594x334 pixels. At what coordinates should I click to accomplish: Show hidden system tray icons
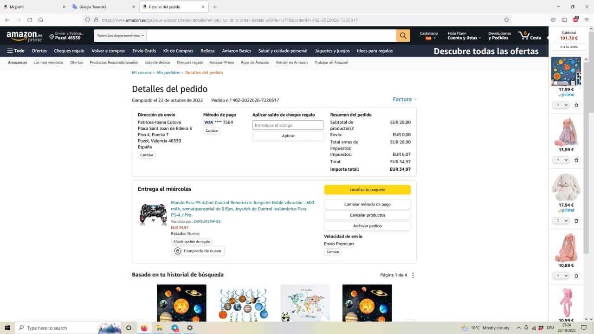click(x=519, y=328)
